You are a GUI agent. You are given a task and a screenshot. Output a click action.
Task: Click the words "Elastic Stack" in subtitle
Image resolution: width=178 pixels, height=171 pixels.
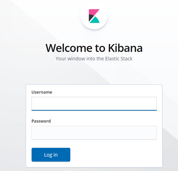(119, 59)
